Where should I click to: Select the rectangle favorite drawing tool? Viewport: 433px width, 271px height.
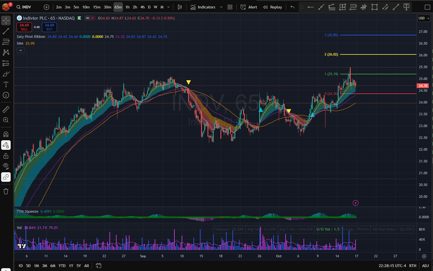coord(375,7)
